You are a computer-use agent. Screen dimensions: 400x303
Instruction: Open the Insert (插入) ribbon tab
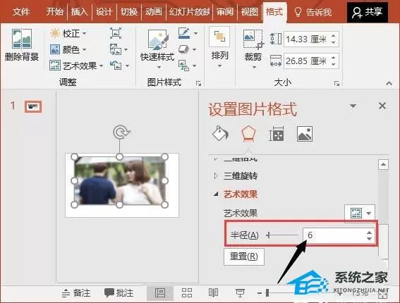[79, 11]
